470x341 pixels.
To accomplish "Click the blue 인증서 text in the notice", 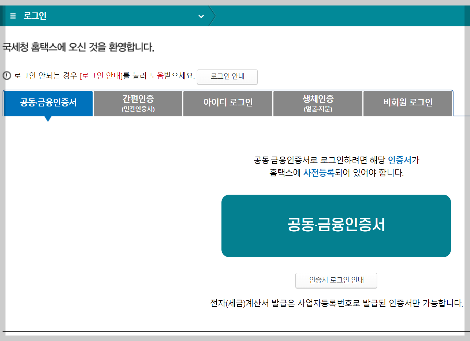I will [400, 160].
